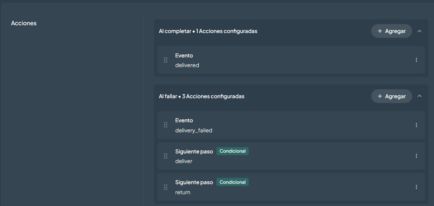Click the Al fallar 3 Acciones configuradas header
This screenshot has width=434, height=206.
(202, 96)
